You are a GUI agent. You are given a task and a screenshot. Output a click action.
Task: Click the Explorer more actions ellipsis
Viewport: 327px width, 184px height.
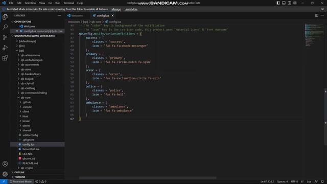tap(60, 16)
